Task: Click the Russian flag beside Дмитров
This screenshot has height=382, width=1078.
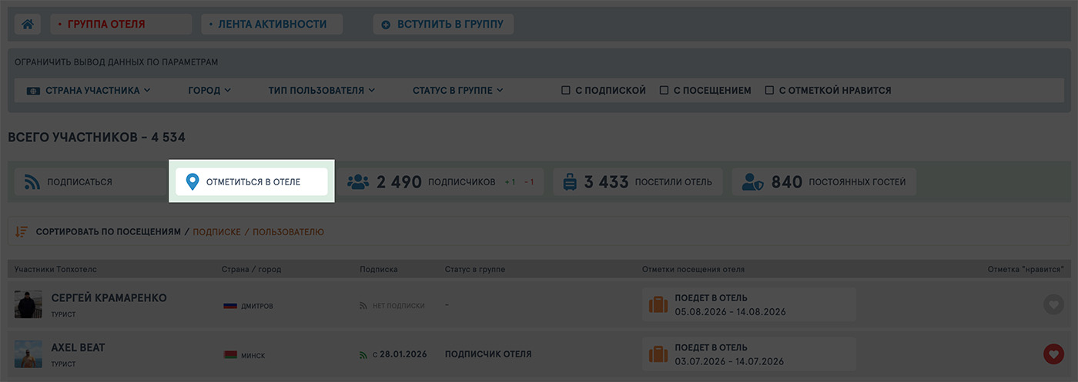Action: [x=229, y=306]
